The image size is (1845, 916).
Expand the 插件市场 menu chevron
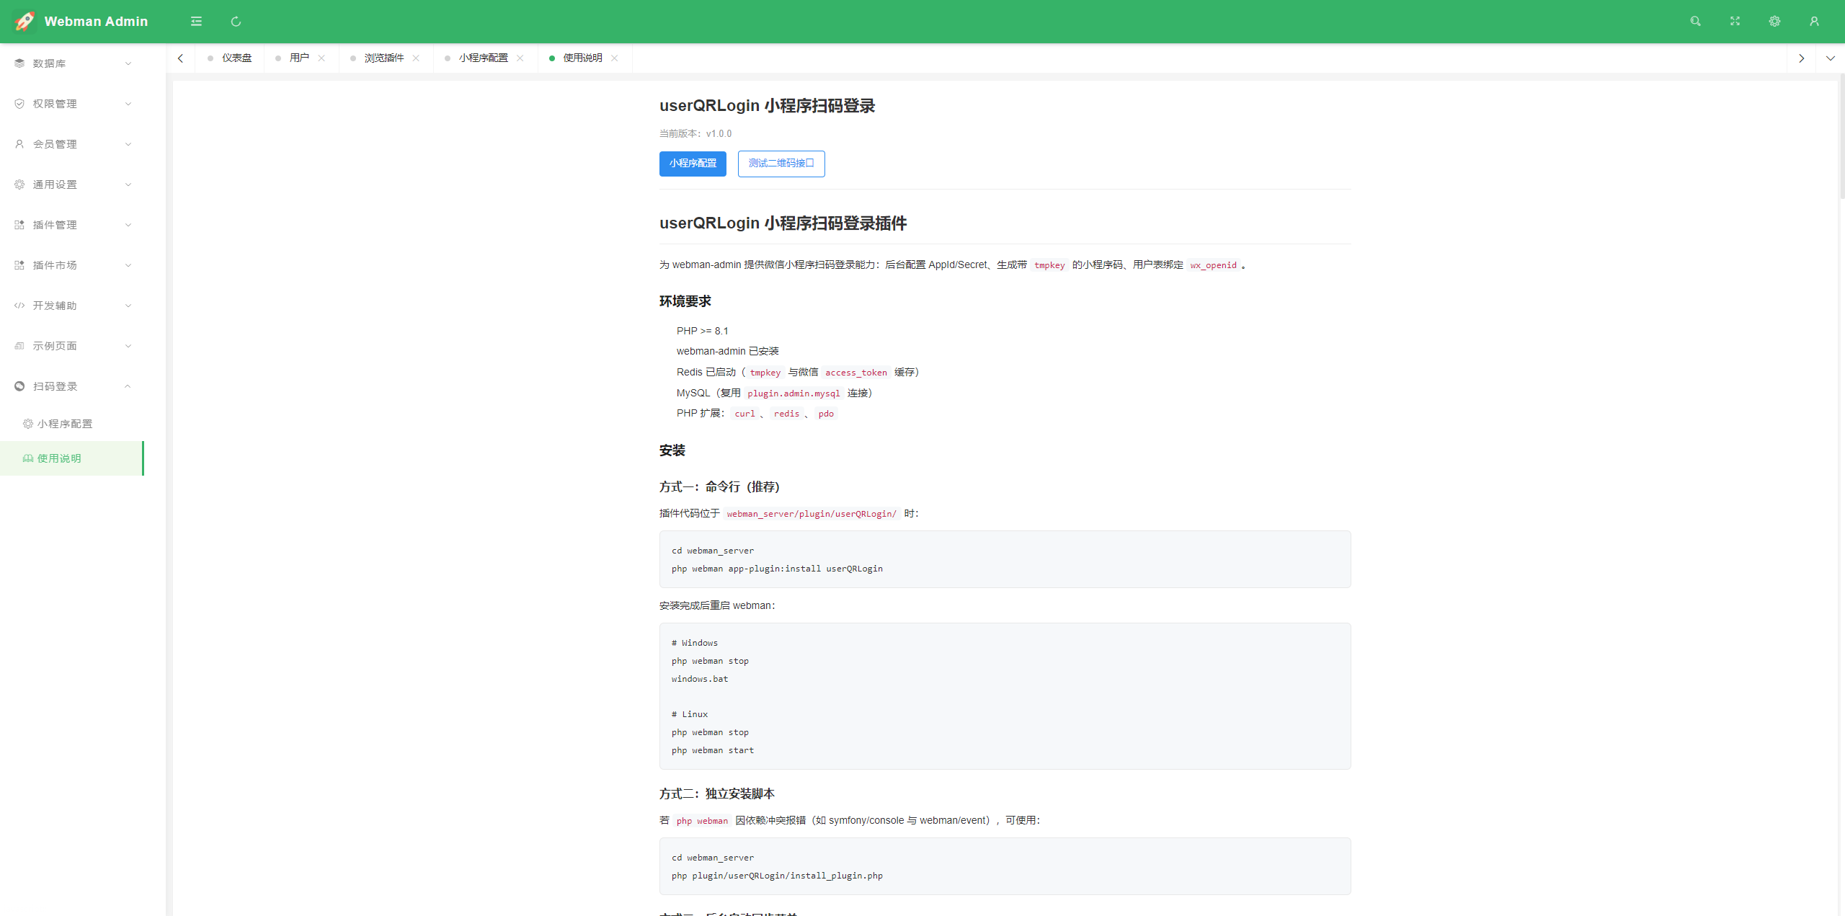tap(128, 265)
